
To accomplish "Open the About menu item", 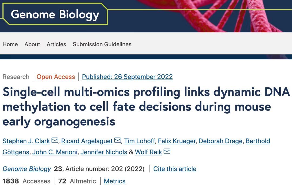I will click(x=32, y=44).
